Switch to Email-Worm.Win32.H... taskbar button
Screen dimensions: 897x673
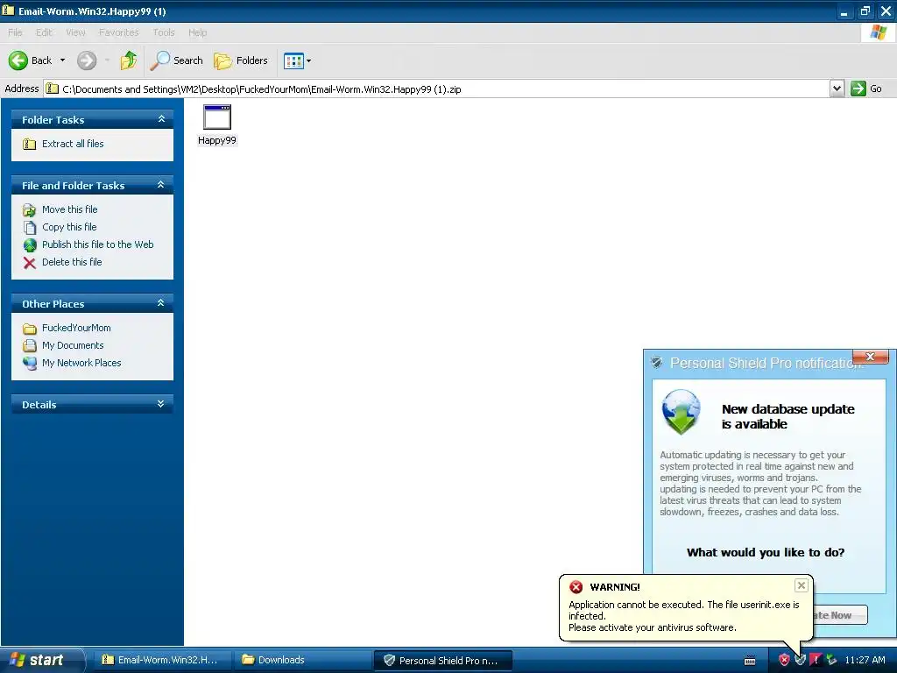[163, 660]
